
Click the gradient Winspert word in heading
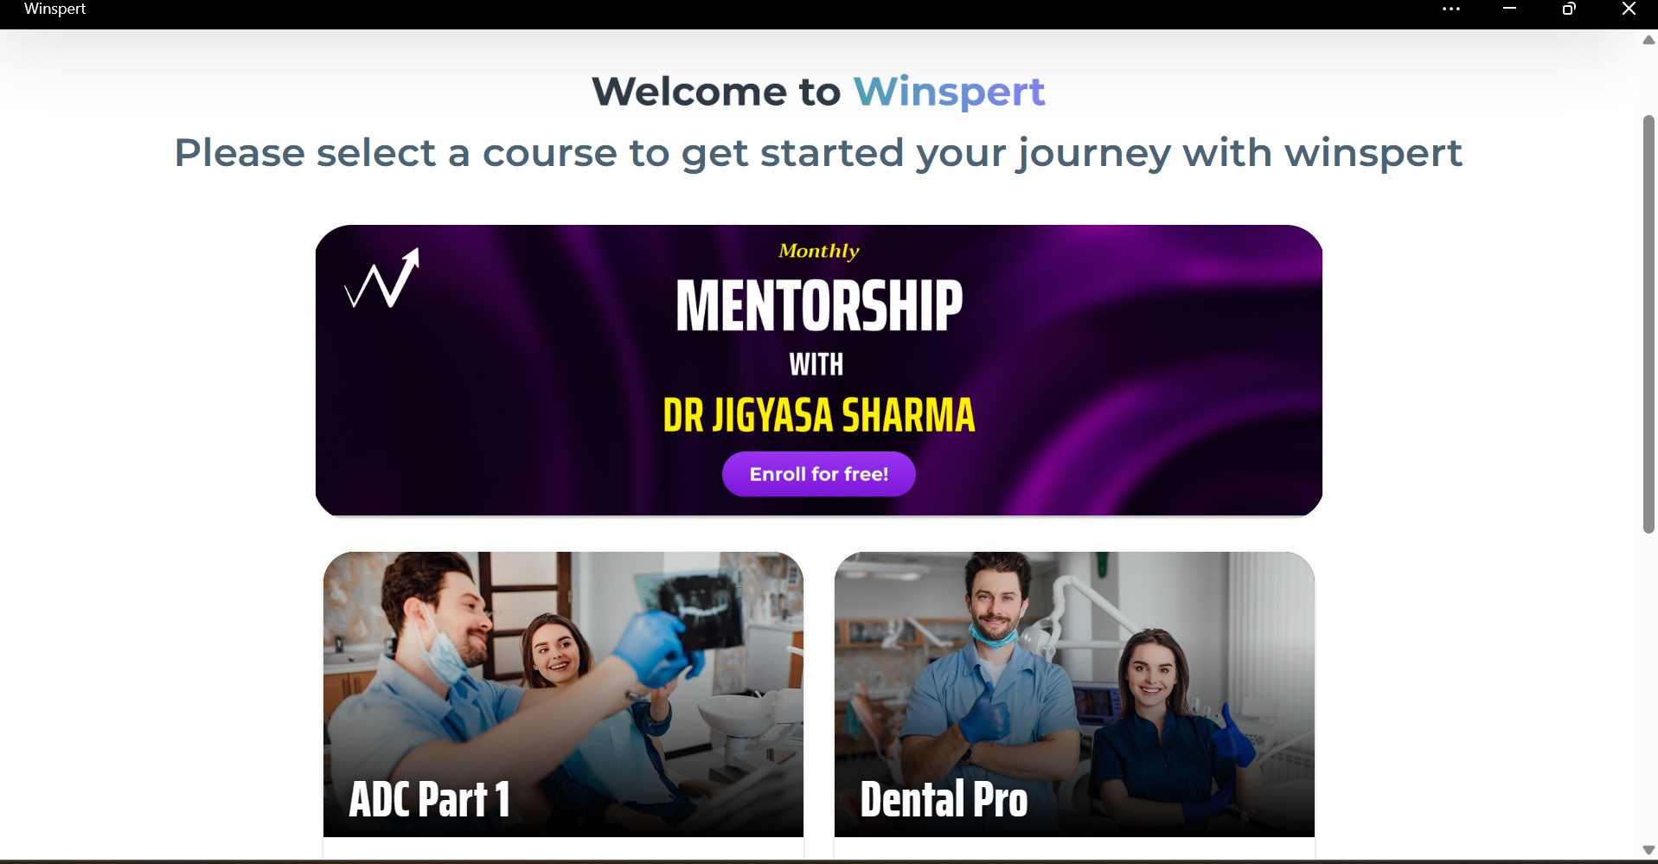tap(949, 92)
